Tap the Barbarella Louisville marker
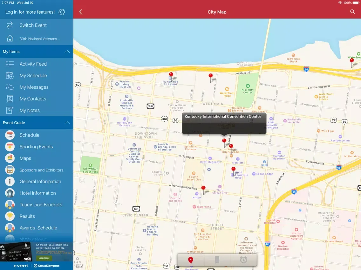 pos(285,121)
